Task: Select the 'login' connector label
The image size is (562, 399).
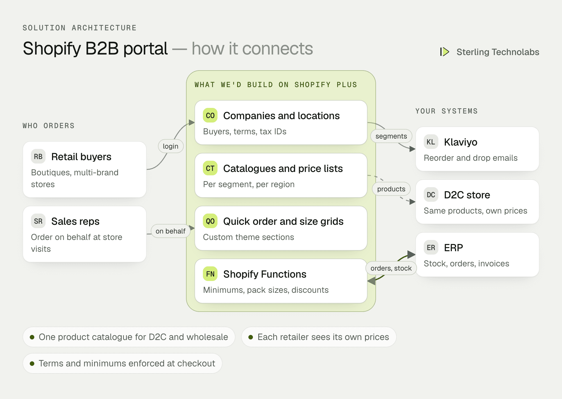Action: [x=171, y=146]
